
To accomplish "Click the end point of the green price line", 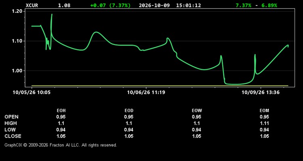I will click(288, 47).
